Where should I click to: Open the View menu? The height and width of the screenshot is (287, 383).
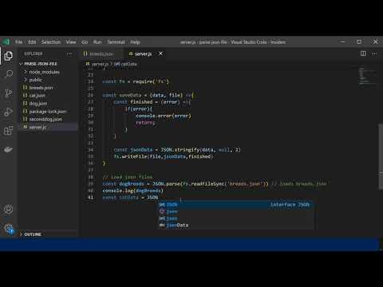[71, 42]
